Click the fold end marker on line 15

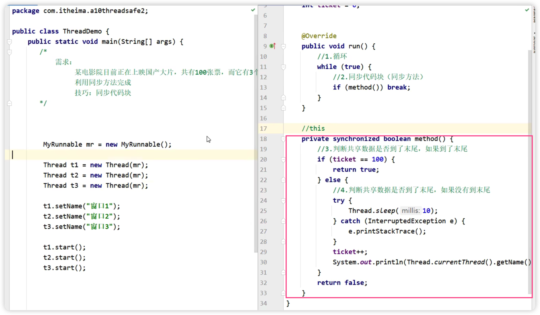click(x=283, y=108)
